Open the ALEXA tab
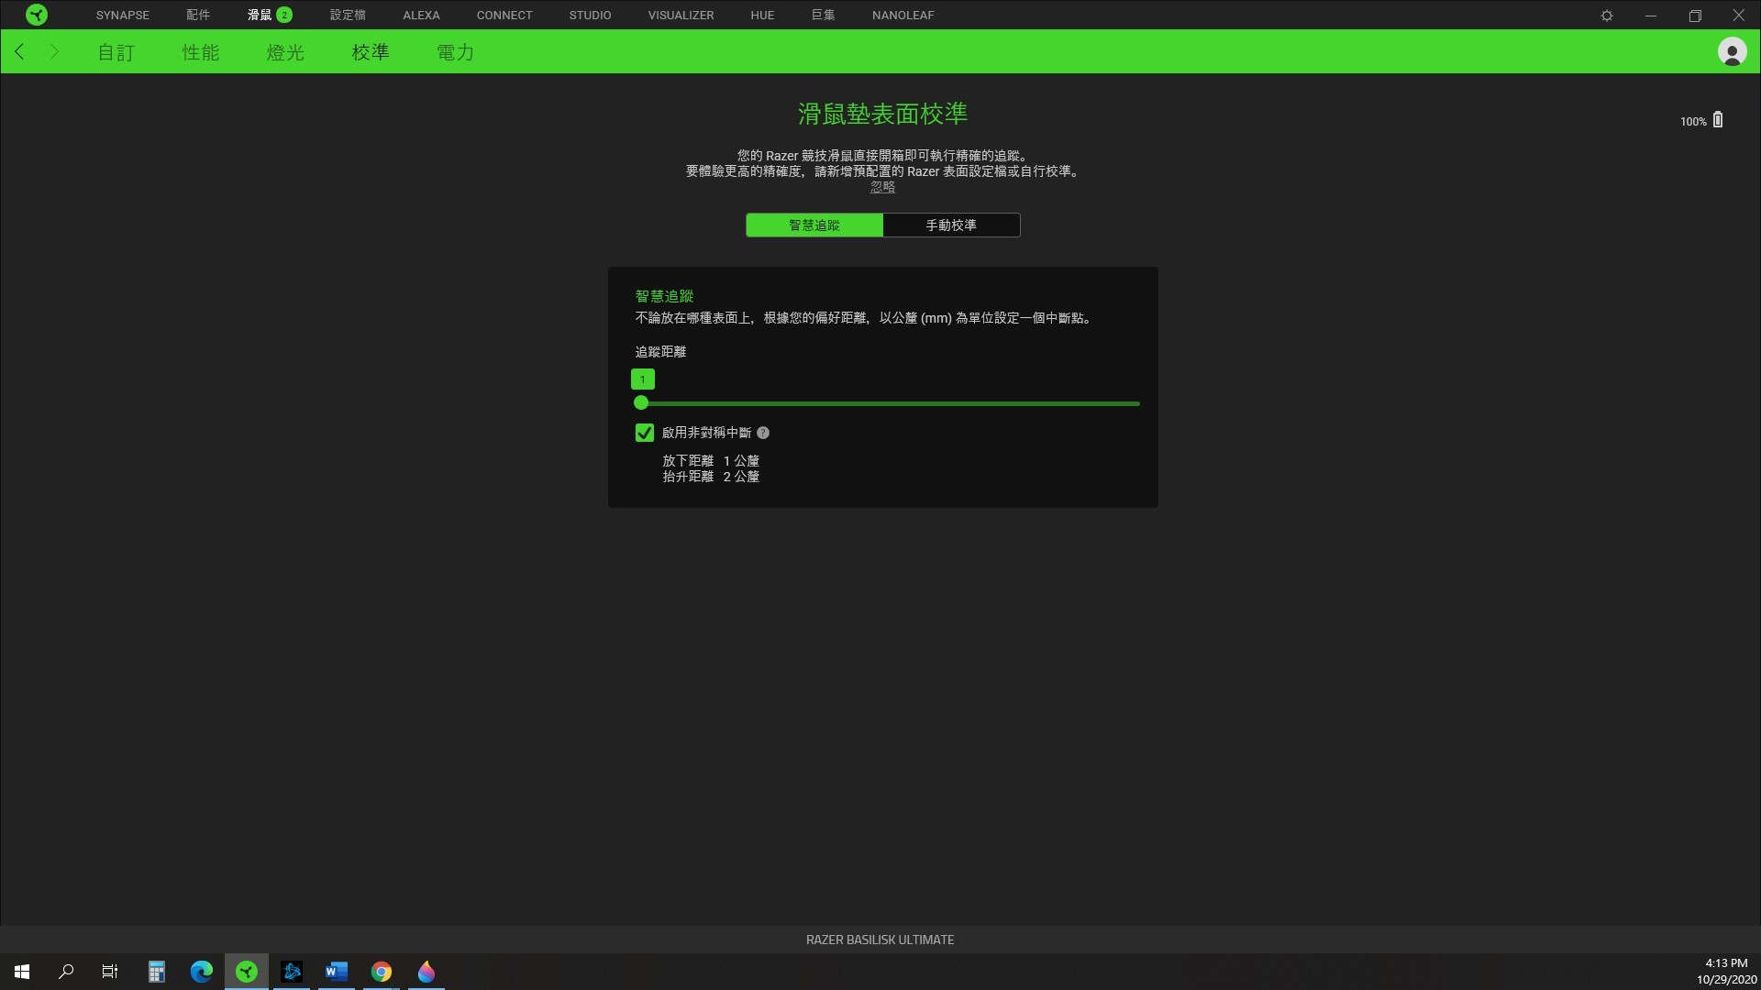 [x=421, y=15]
